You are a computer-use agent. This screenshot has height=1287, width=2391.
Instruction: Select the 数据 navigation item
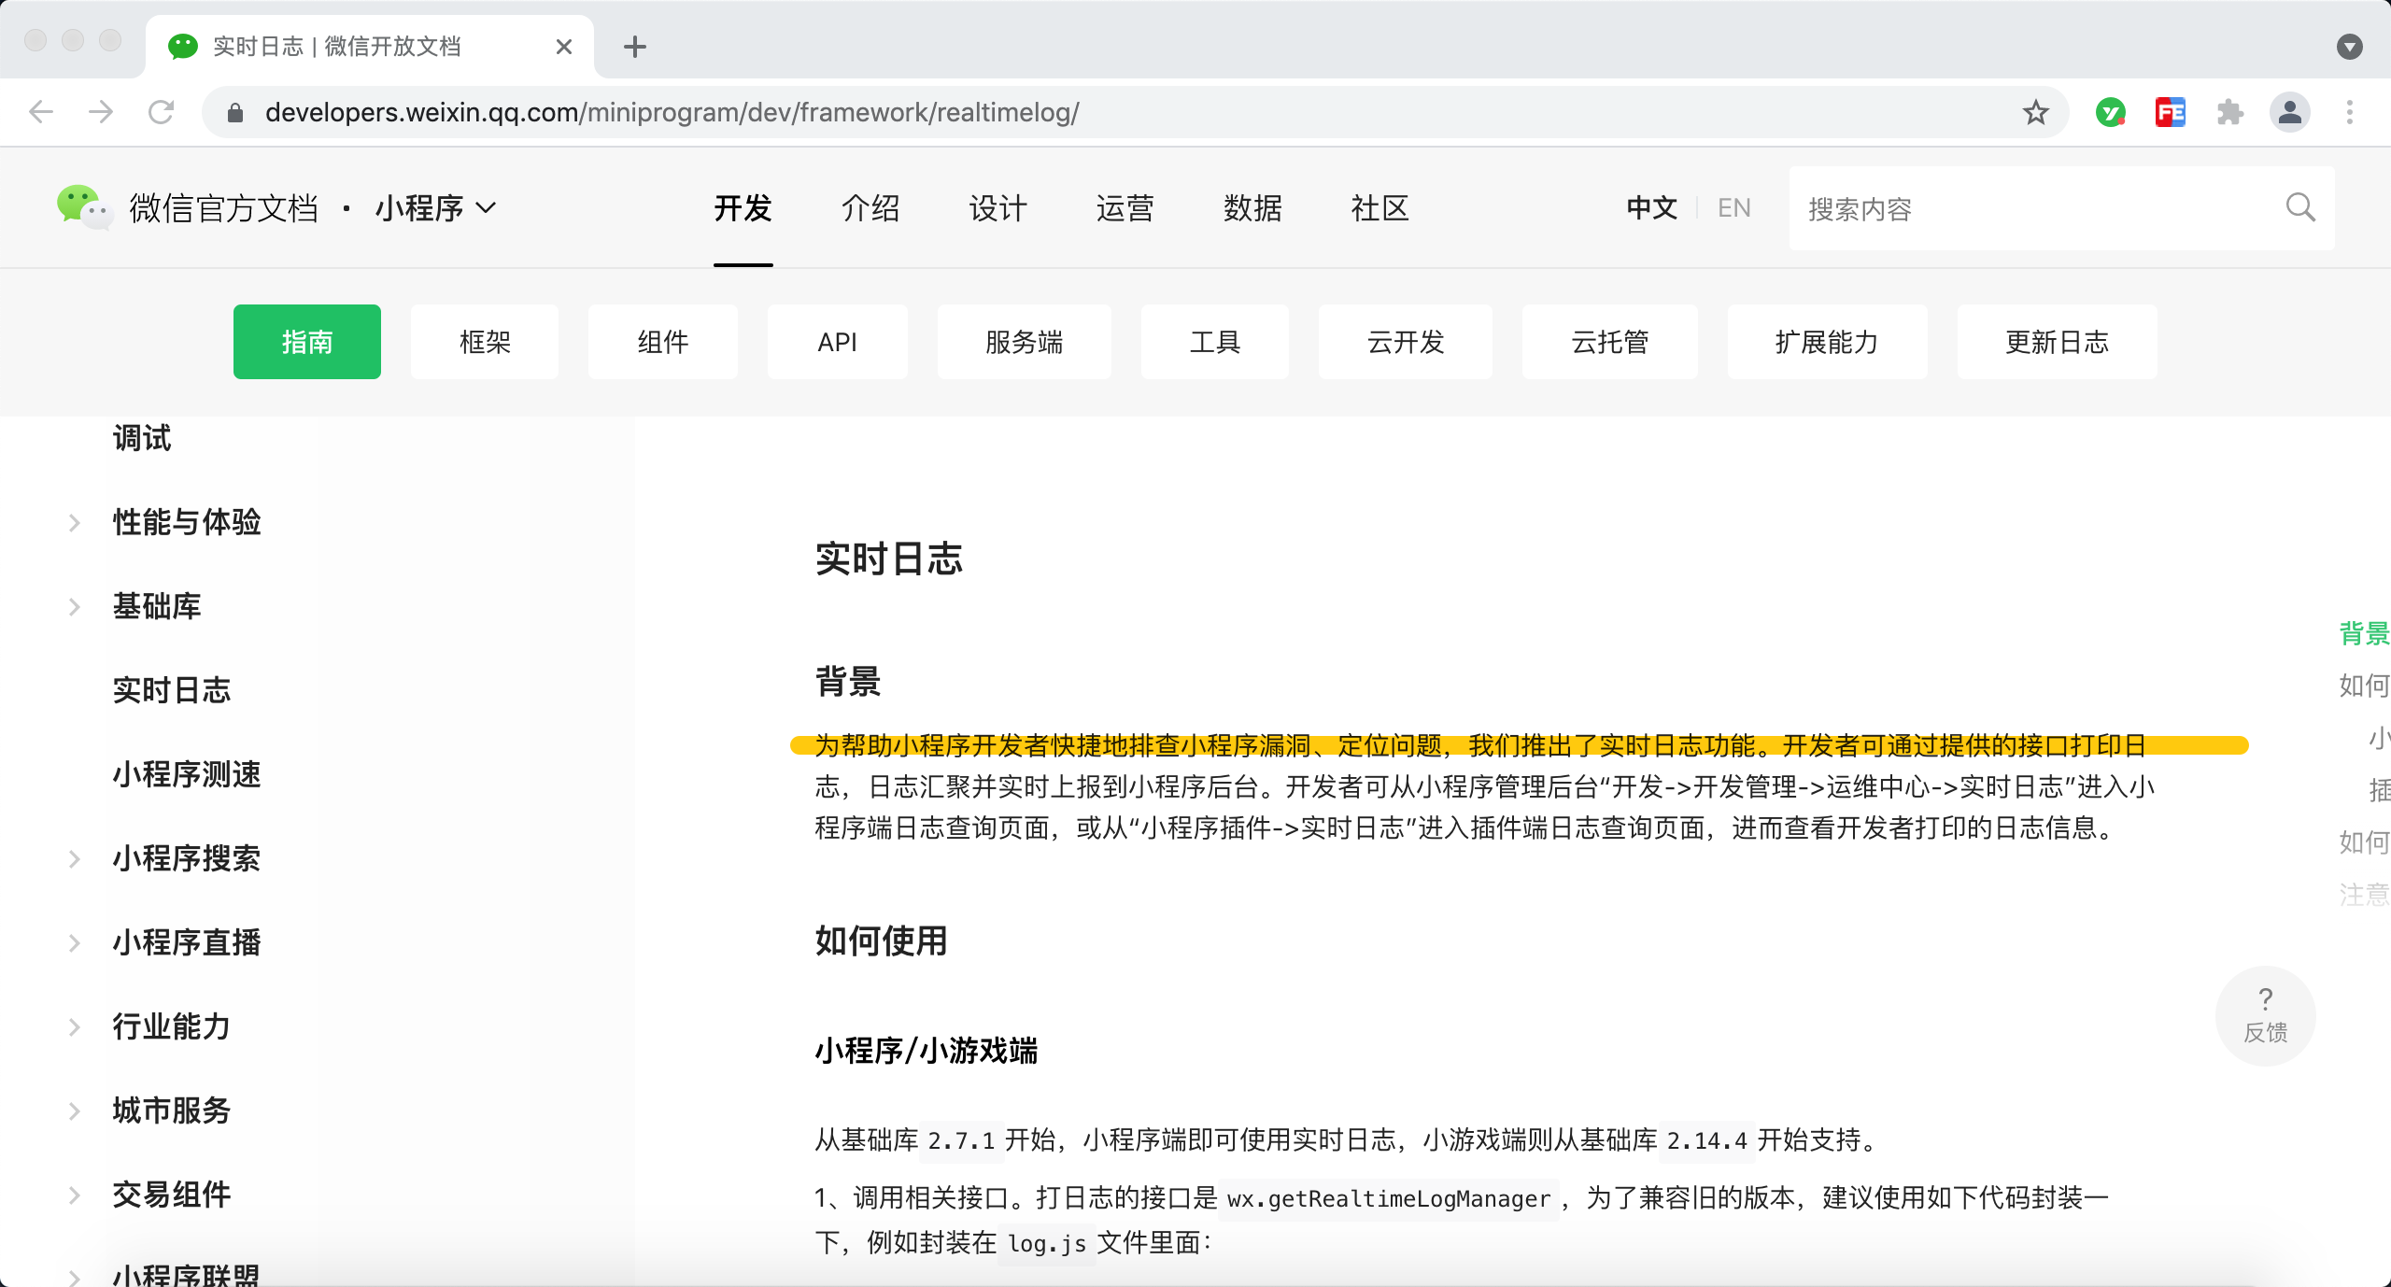(x=1252, y=207)
